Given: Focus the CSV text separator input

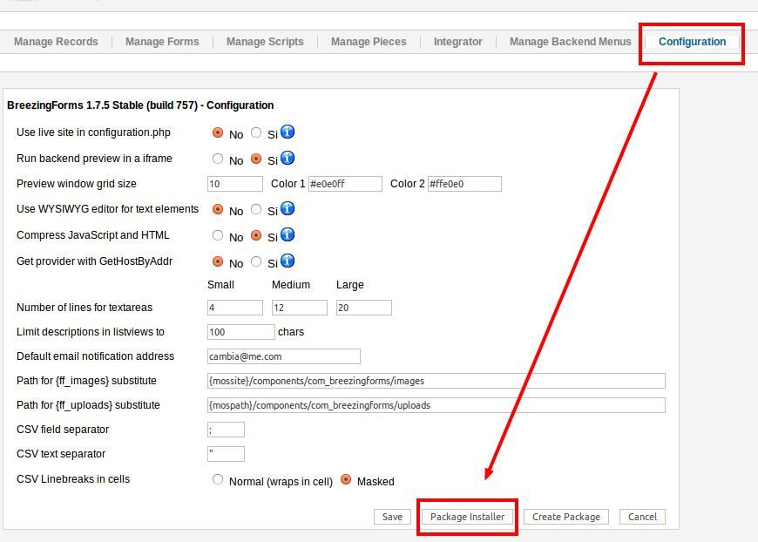Looking at the screenshot, I should coord(226,454).
